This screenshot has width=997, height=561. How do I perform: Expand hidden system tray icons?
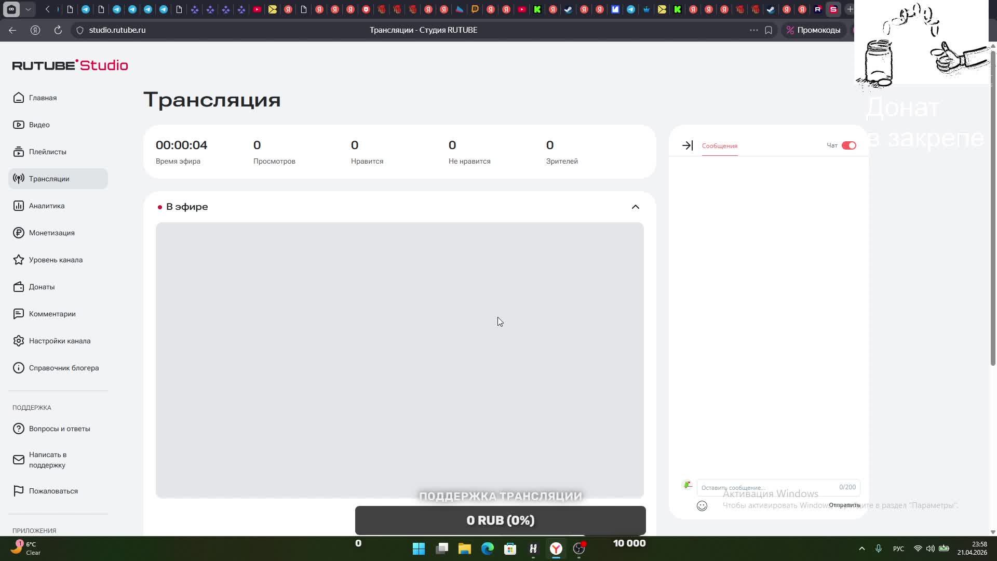point(861,549)
